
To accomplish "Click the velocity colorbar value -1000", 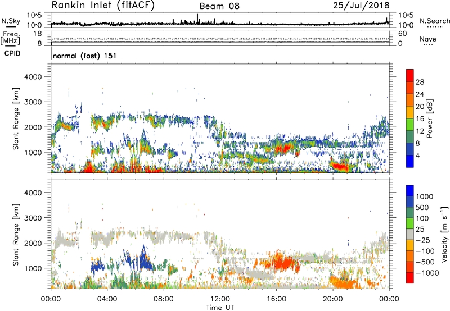I will tap(427, 273).
